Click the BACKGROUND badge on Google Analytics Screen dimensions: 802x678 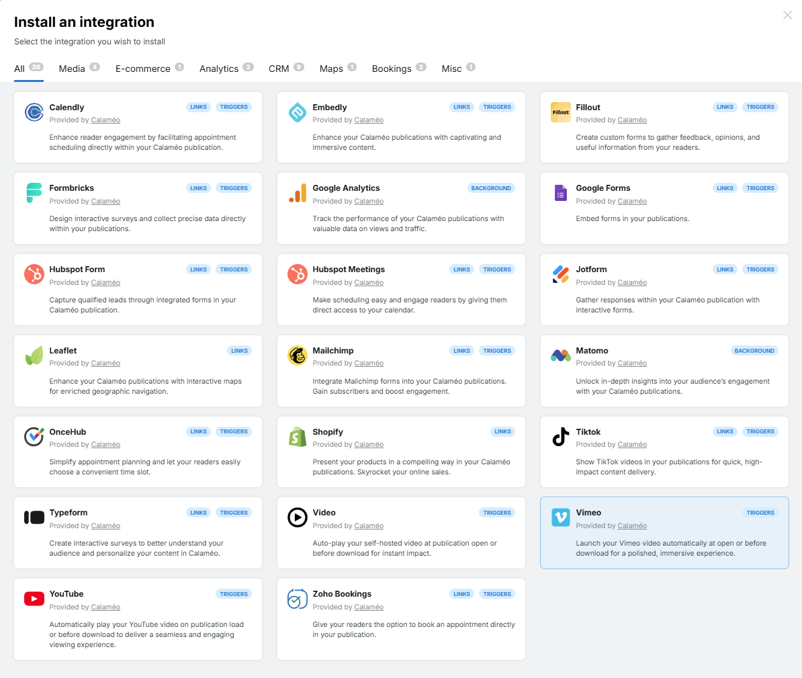click(491, 188)
